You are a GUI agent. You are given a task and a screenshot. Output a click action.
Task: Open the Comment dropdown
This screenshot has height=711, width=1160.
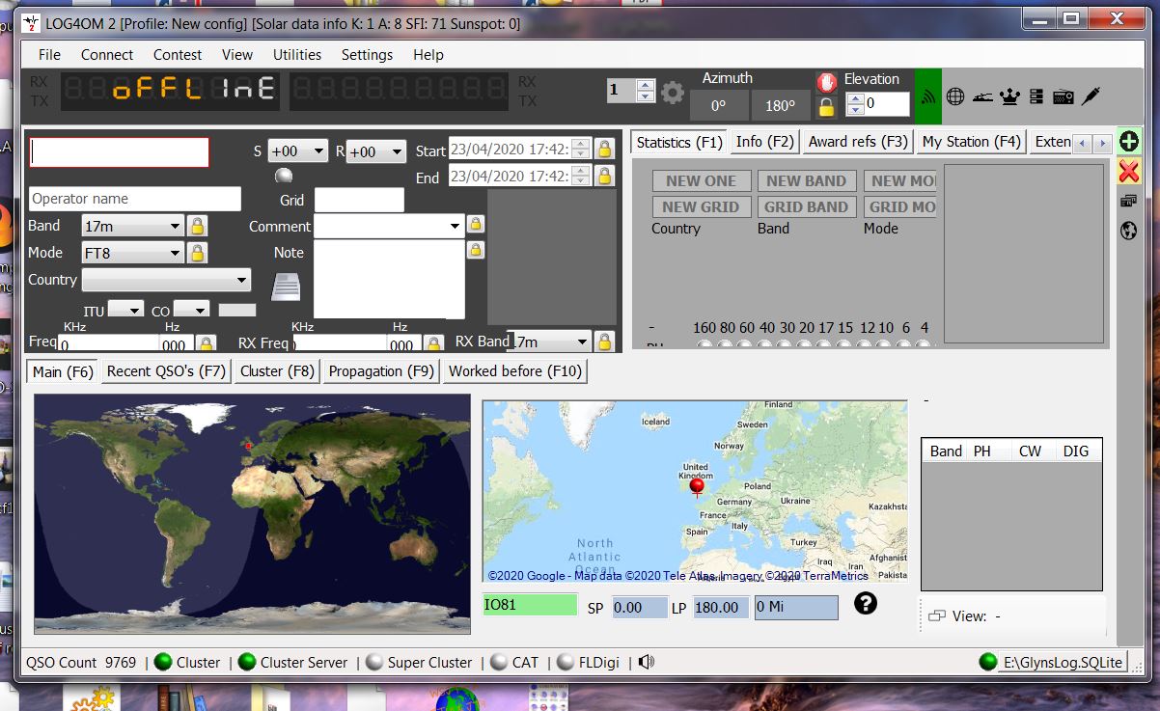point(389,226)
